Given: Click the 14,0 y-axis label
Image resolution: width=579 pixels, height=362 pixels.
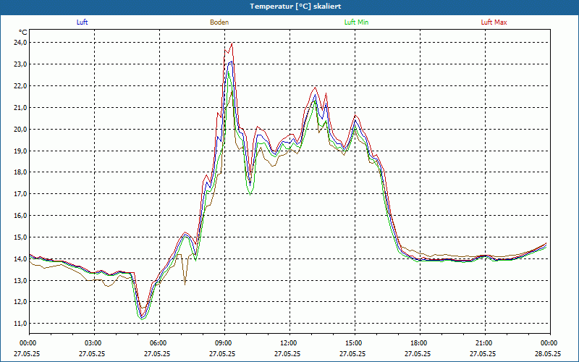Looking at the screenshot, I should pyautogui.click(x=21, y=258).
